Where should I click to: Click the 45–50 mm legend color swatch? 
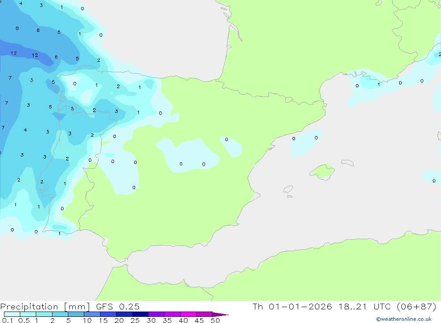coord(205,314)
